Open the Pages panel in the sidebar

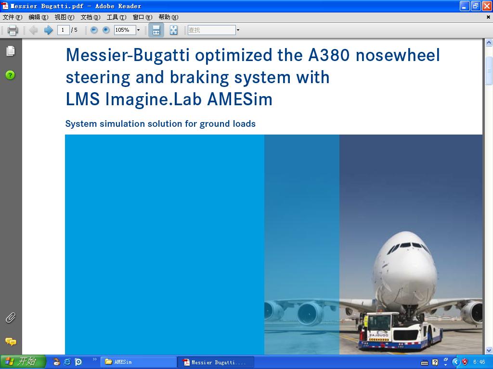[11, 51]
